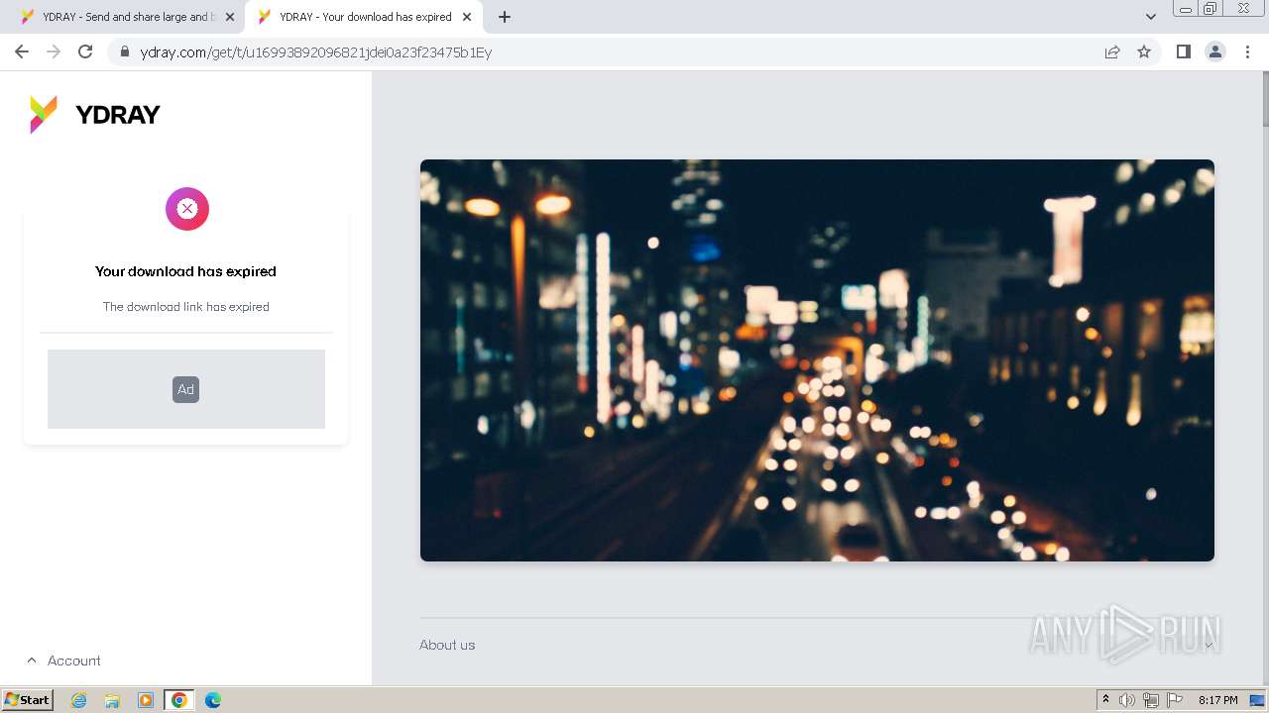Select 'Your download has expired' tab
This screenshot has height=713, width=1269.
point(364,17)
